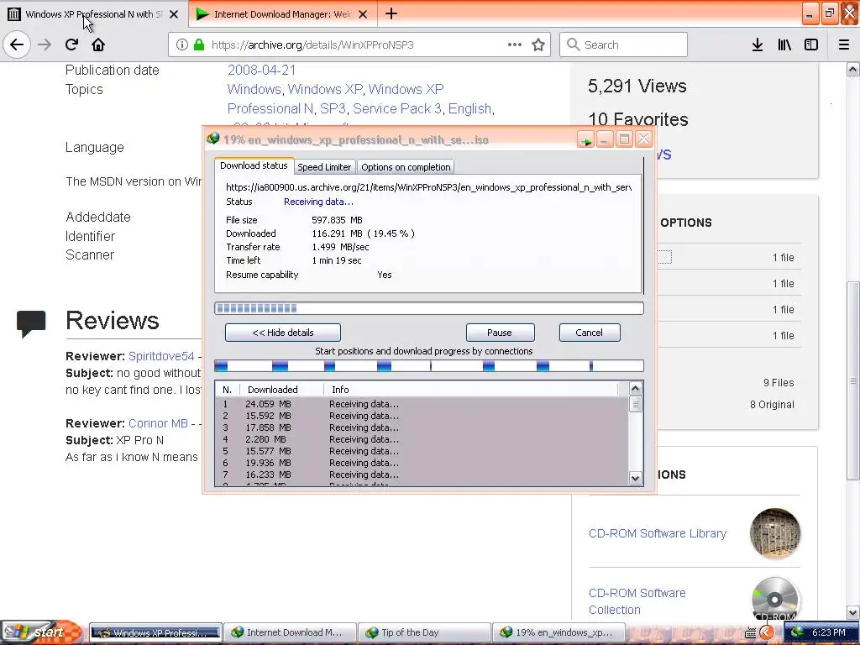The image size is (860, 645).
Task: Click the keyboard icon in system tray
Action: 750,633
